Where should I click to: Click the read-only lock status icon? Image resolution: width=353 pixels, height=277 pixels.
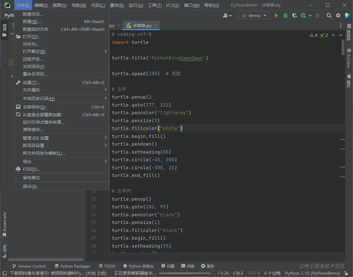[x=346, y=273]
